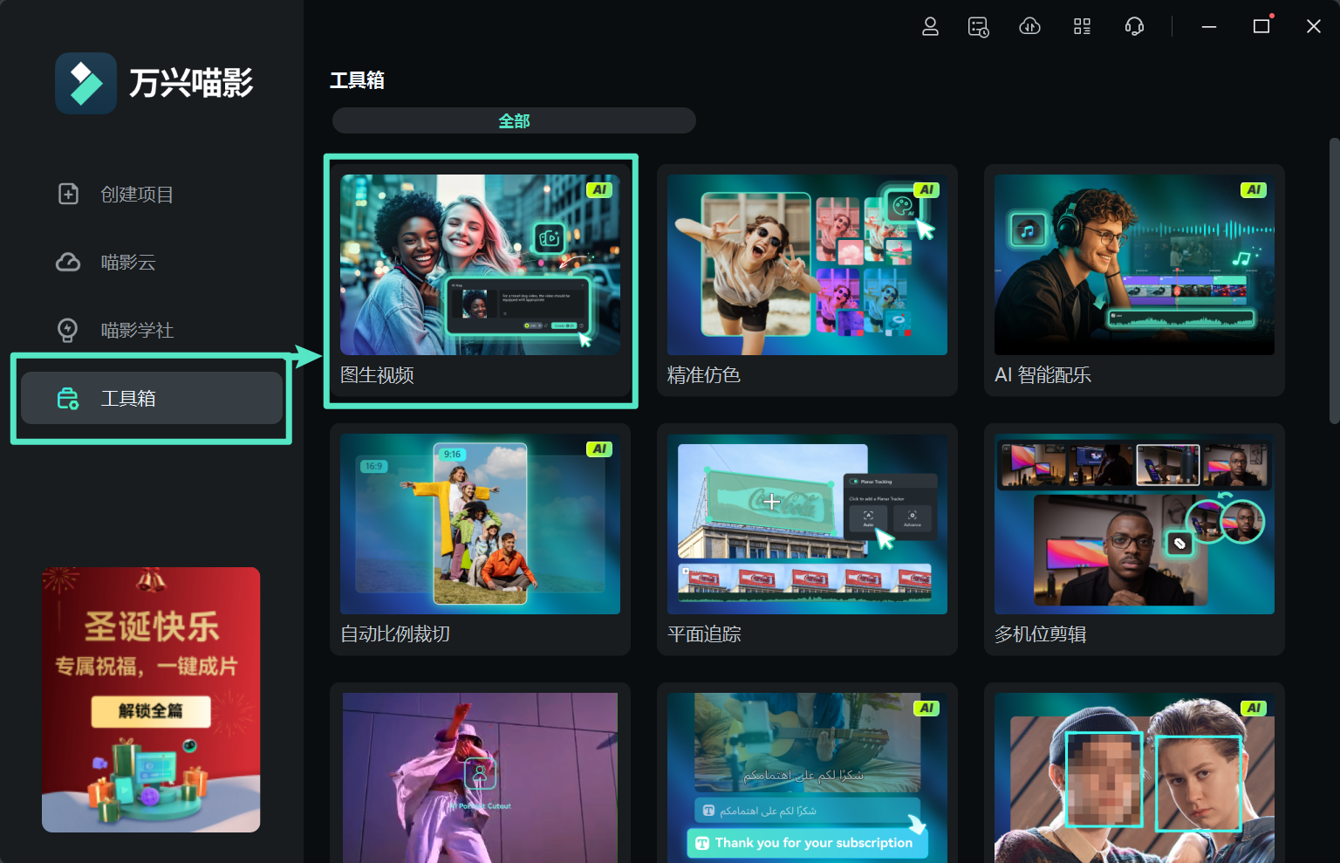Open the portrait cutout dancer tool card
The width and height of the screenshot is (1340, 863).
click(x=480, y=773)
